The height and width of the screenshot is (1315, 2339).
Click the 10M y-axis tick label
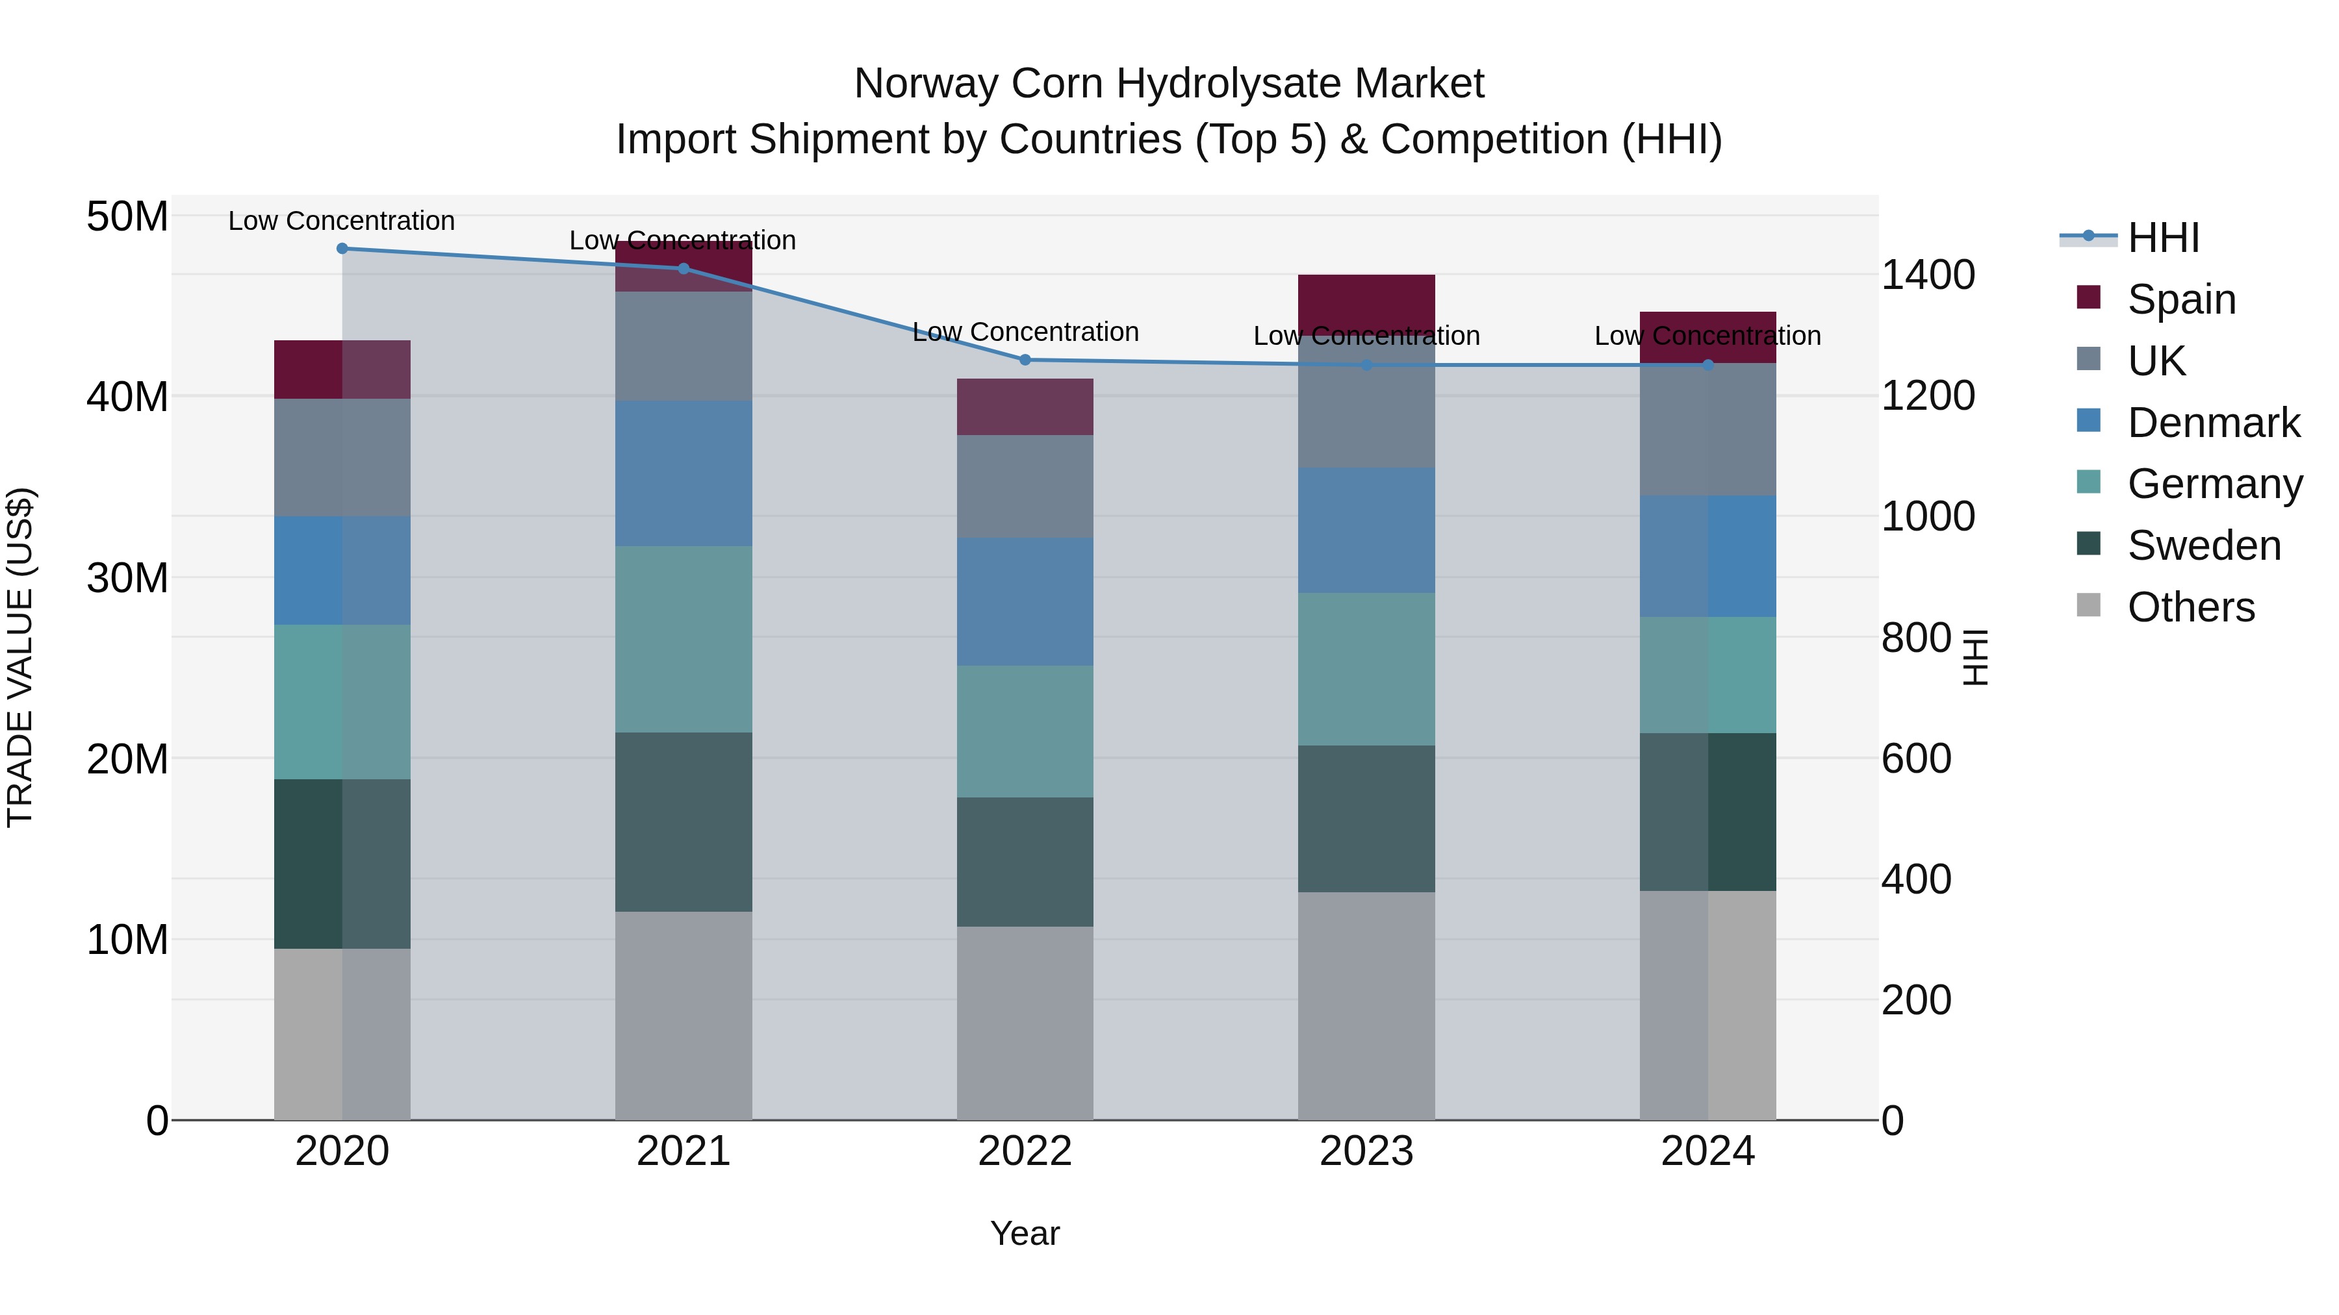(x=127, y=940)
